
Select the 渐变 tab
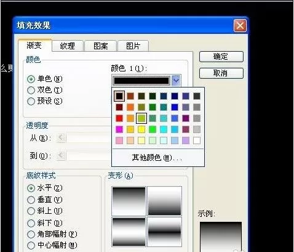[34, 45]
